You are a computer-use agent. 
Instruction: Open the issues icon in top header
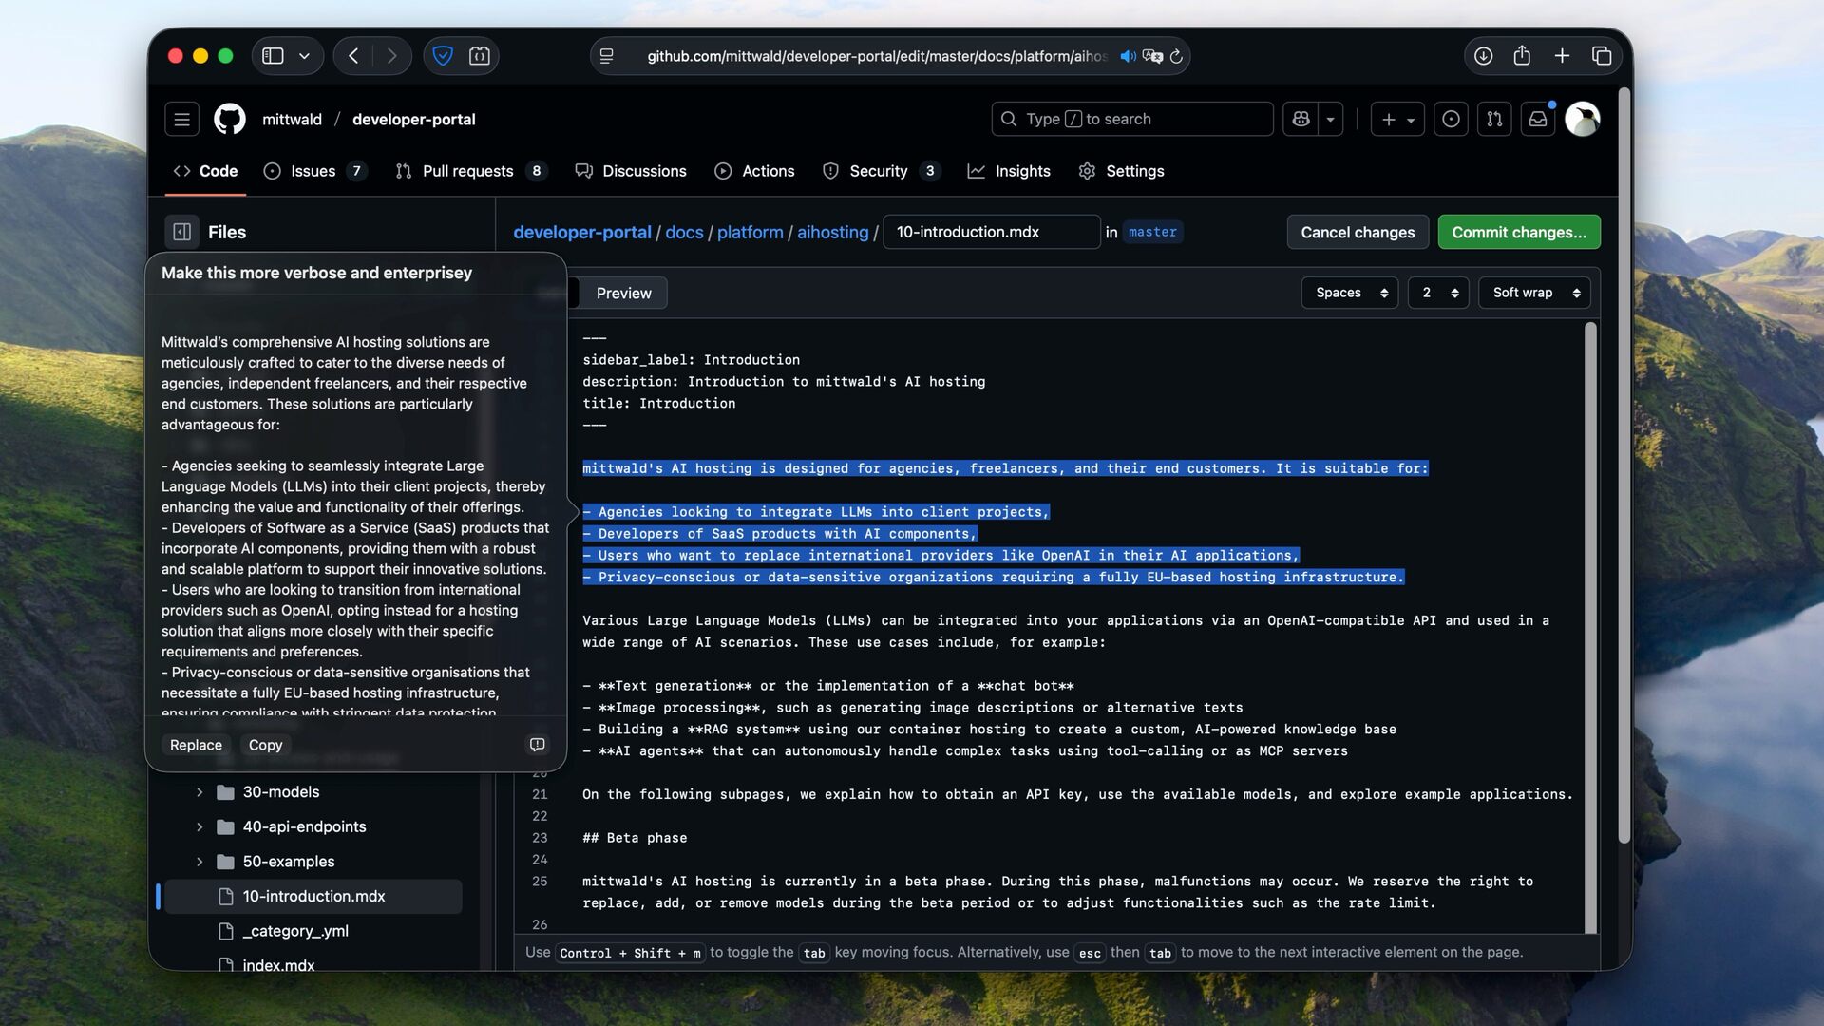click(1451, 119)
